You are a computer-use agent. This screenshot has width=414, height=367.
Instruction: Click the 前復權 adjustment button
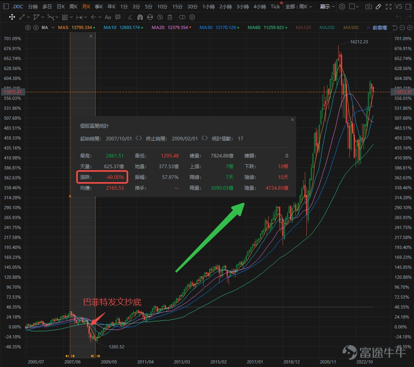[x=380, y=27]
